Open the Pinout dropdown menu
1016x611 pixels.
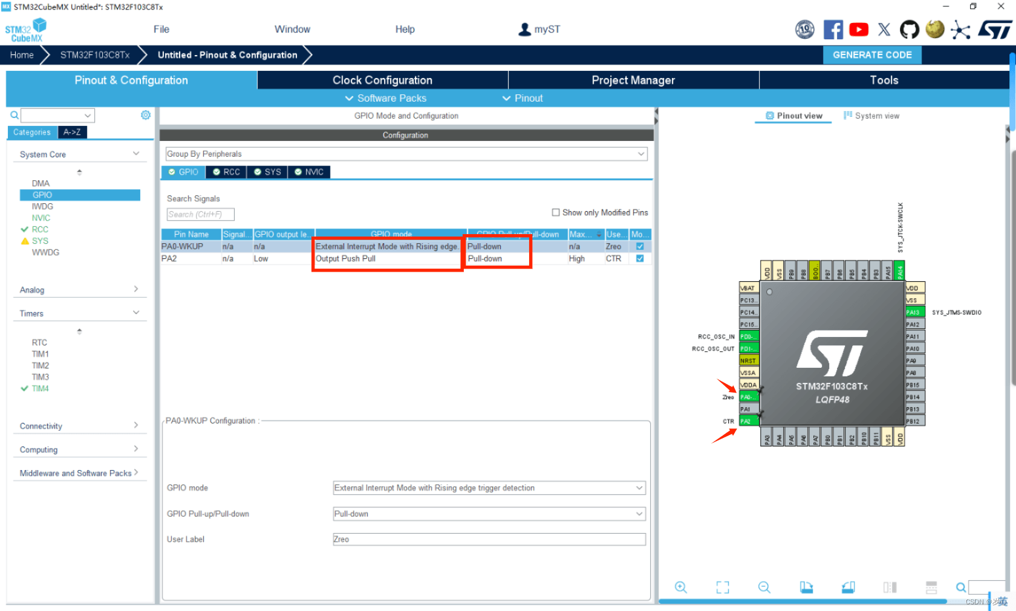click(x=523, y=98)
